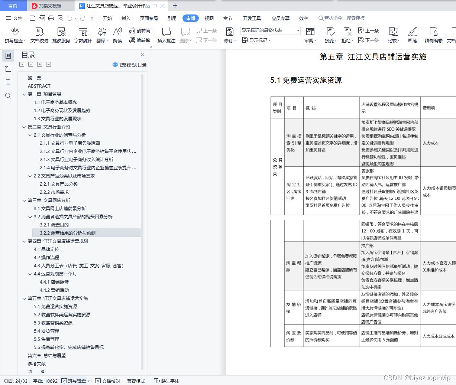Click the Save icon in quick toolbar

coord(32,18)
